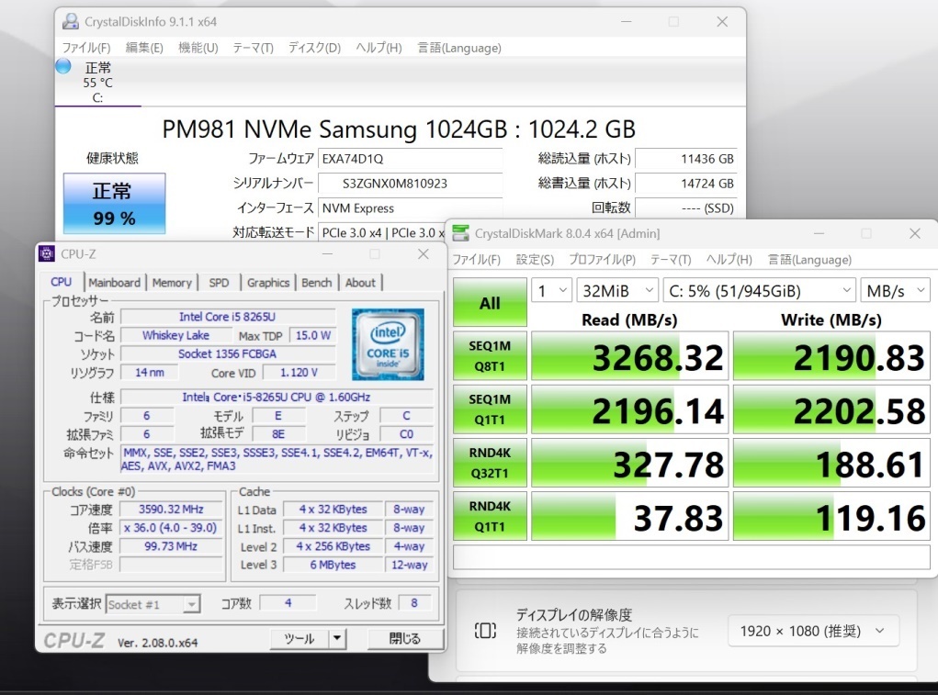Expand the C: 5% drive selection dropdown

point(758,291)
